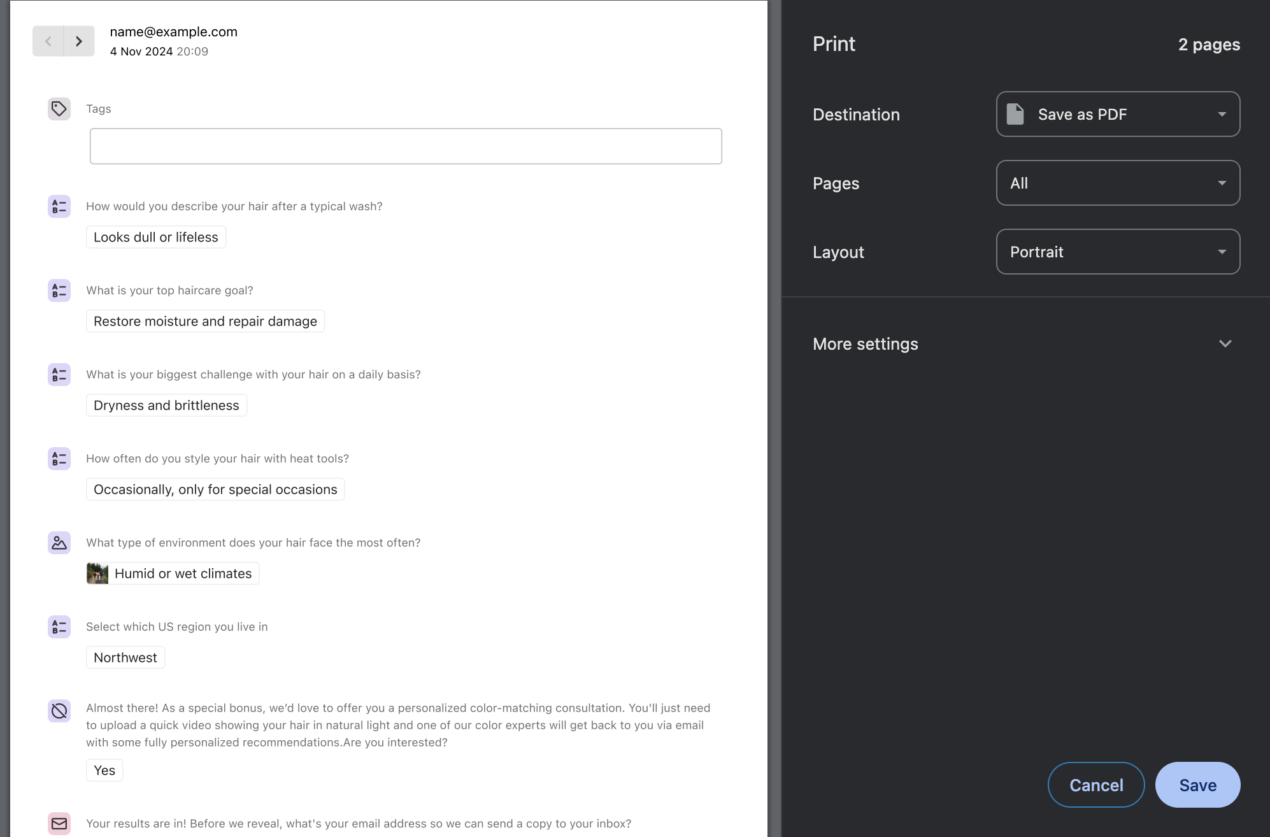Click the Tags label icon
This screenshot has width=1270, height=837.
tap(59, 109)
